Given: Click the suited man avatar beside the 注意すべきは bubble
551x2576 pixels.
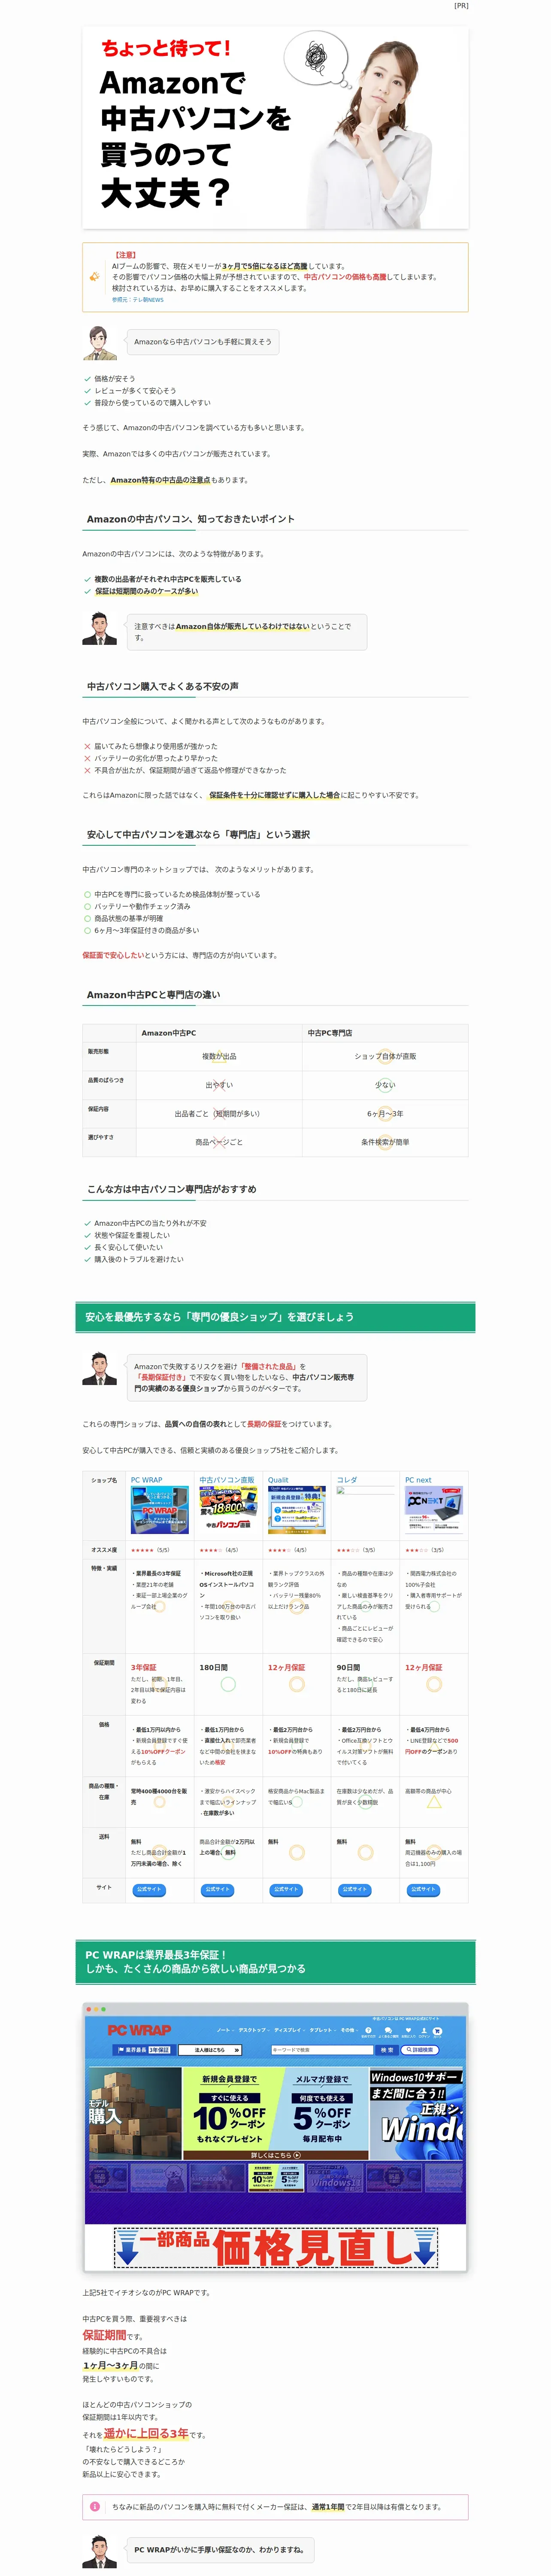Looking at the screenshot, I should tap(100, 629).
